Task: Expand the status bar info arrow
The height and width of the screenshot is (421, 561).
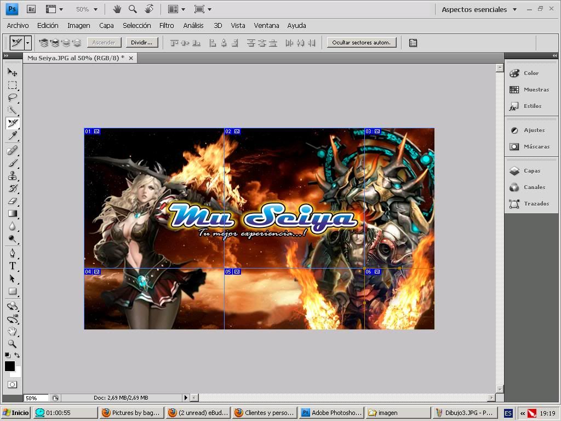Action: coord(185,397)
